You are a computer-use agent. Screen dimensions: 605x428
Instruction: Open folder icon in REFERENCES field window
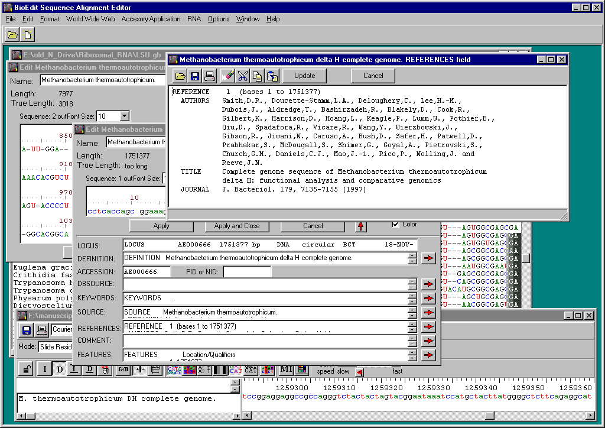180,76
